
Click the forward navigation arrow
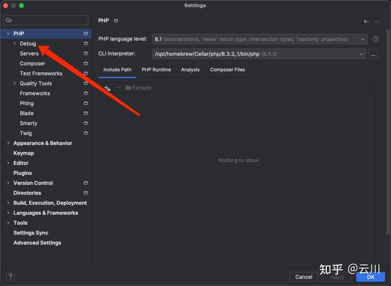[377, 22]
